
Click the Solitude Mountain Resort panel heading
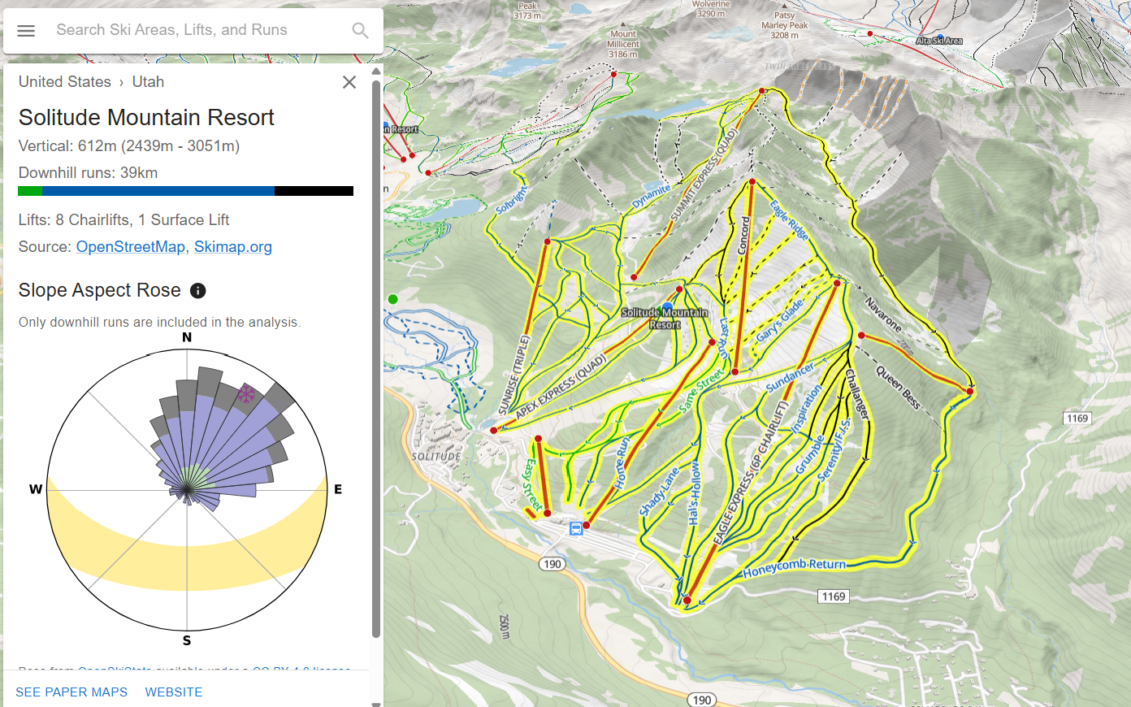146,118
